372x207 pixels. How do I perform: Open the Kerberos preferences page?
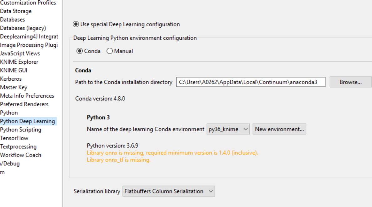(11, 79)
